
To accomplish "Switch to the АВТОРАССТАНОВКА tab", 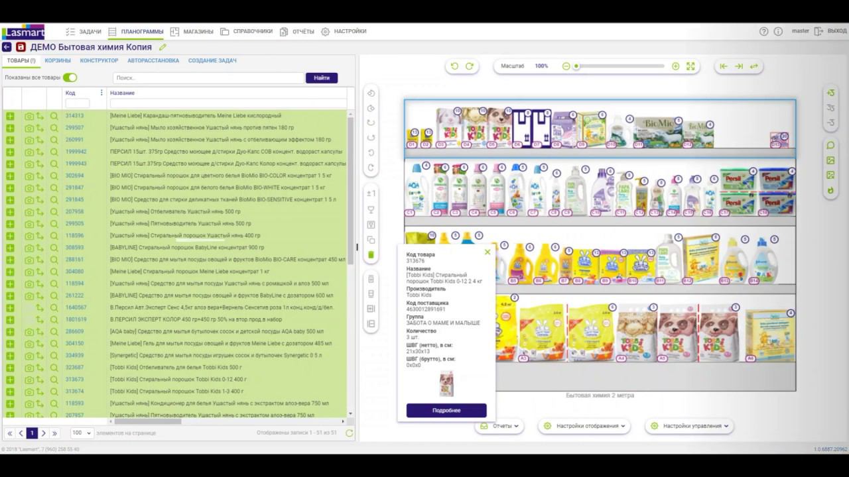I will point(153,60).
